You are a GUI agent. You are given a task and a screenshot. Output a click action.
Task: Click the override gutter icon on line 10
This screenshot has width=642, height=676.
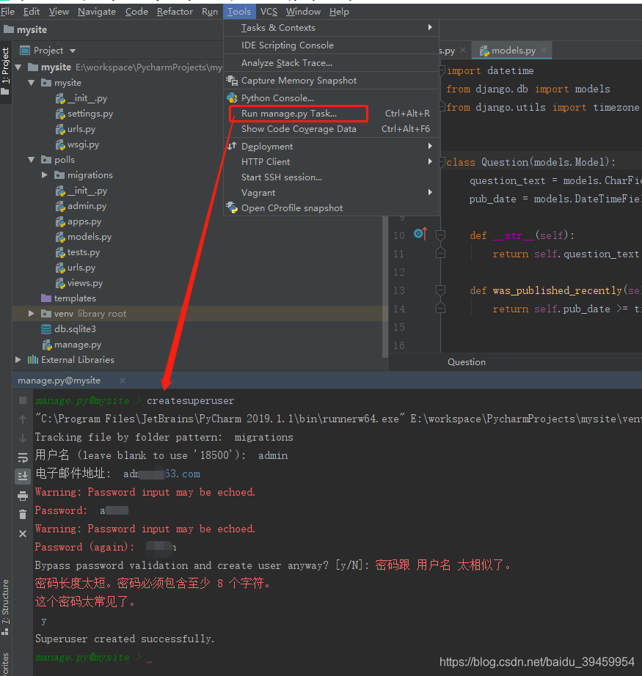coord(420,233)
